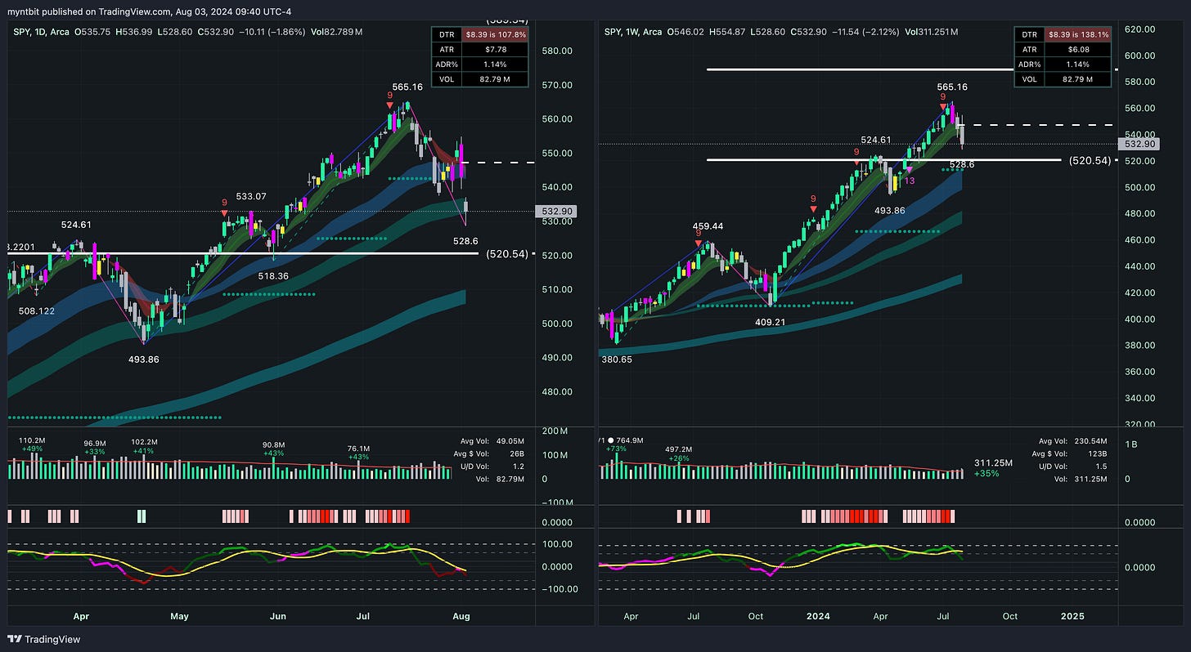Click the DTR '$8.39 is 107.8%' cell
This screenshot has height=652, width=1191.
pos(496,34)
